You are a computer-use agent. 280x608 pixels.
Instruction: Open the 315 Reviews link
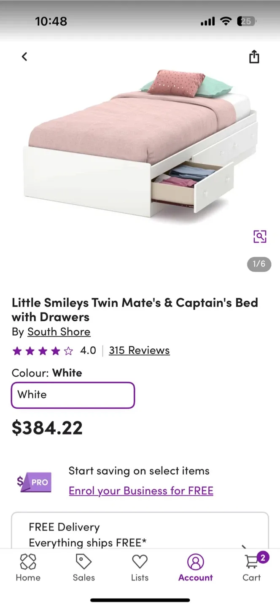coord(139,350)
